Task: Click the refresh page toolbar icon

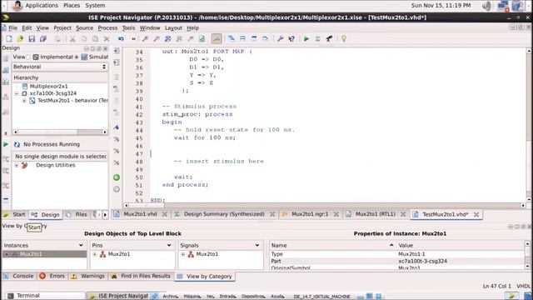Action: 202,39
